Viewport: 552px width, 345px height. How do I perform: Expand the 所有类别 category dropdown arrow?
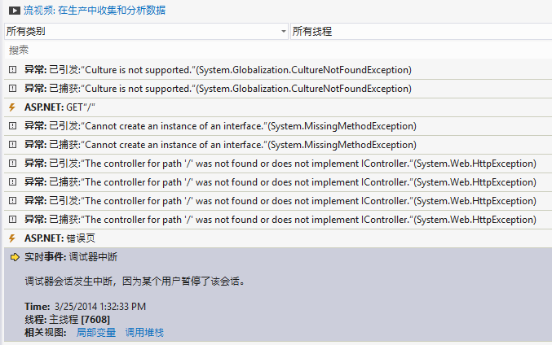[284, 32]
